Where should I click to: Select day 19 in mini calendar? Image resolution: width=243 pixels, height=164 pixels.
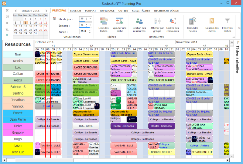click(45, 26)
